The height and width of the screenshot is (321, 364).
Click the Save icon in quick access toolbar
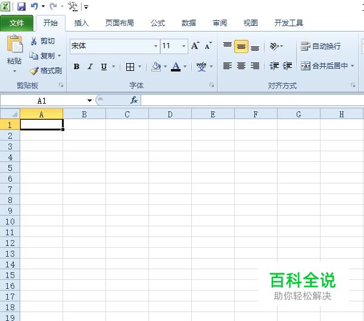tap(21, 7)
